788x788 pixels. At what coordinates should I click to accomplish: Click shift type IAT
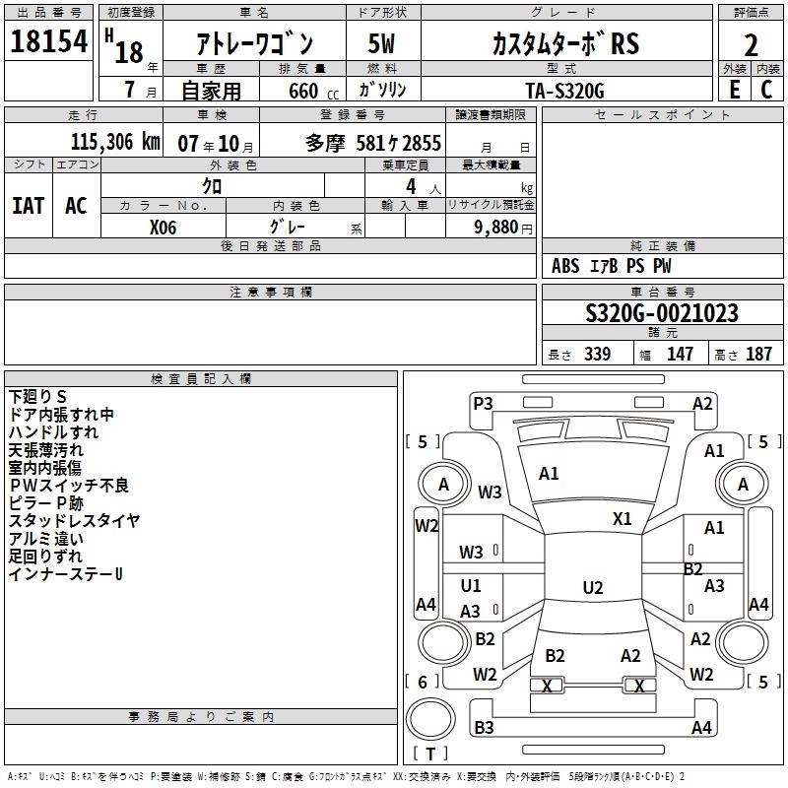tap(29, 206)
